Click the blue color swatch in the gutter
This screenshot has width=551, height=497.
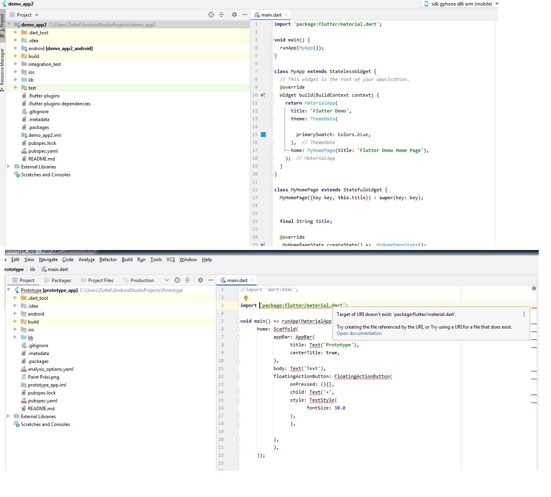[263, 135]
